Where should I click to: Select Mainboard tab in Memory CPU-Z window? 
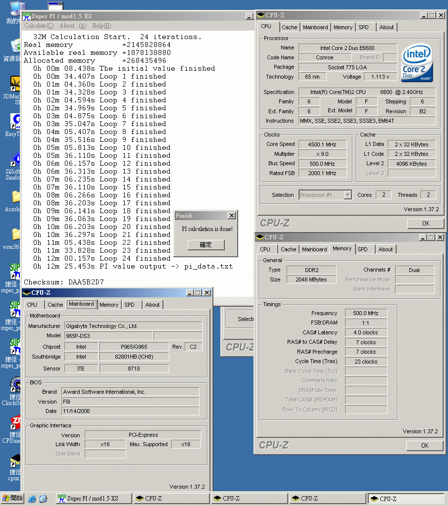point(314,249)
